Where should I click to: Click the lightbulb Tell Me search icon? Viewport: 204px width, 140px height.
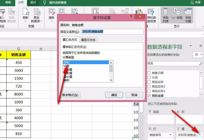pyautogui.click(x=45, y=2)
